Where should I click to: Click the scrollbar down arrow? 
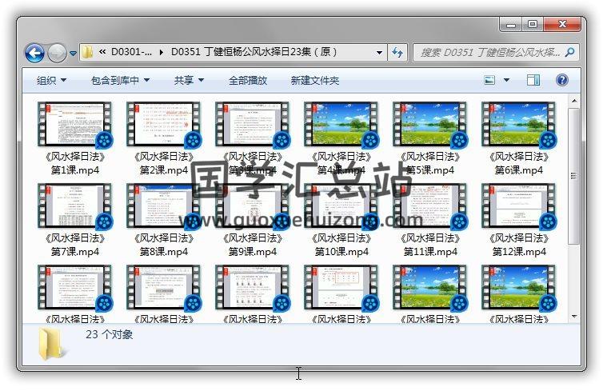point(573,317)
